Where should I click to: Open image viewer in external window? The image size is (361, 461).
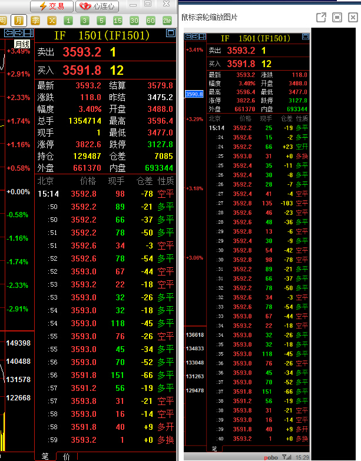[x=322, y=18]
